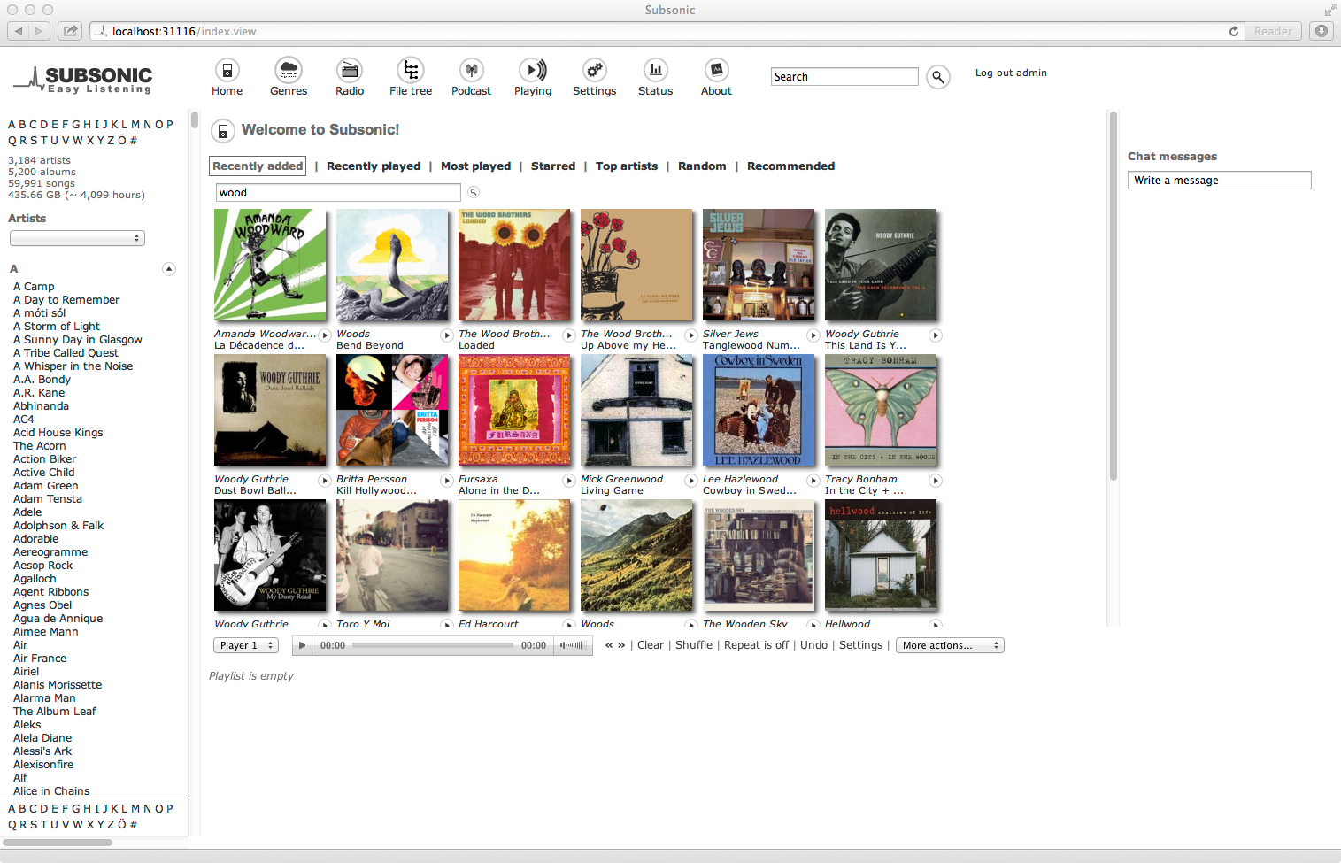Play Woody Guthrie This Land via play icon
1341x863 pixels.
tap(936, 335)
